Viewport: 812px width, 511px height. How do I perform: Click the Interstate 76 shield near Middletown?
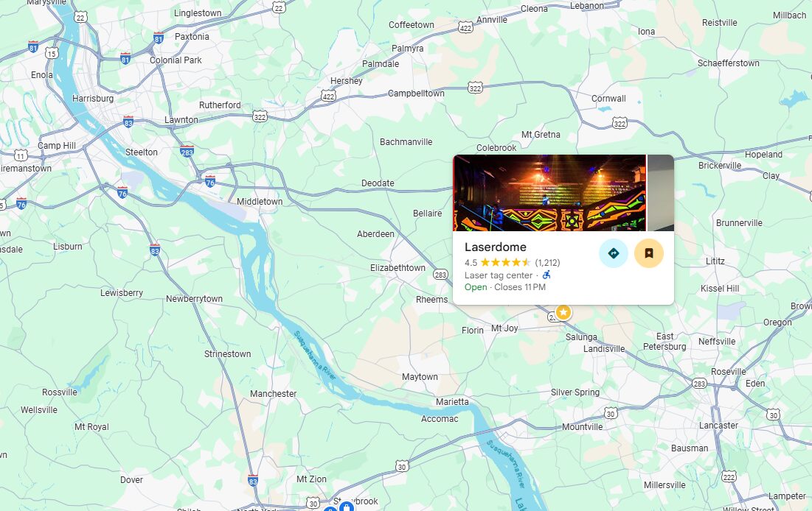(209, 182)
